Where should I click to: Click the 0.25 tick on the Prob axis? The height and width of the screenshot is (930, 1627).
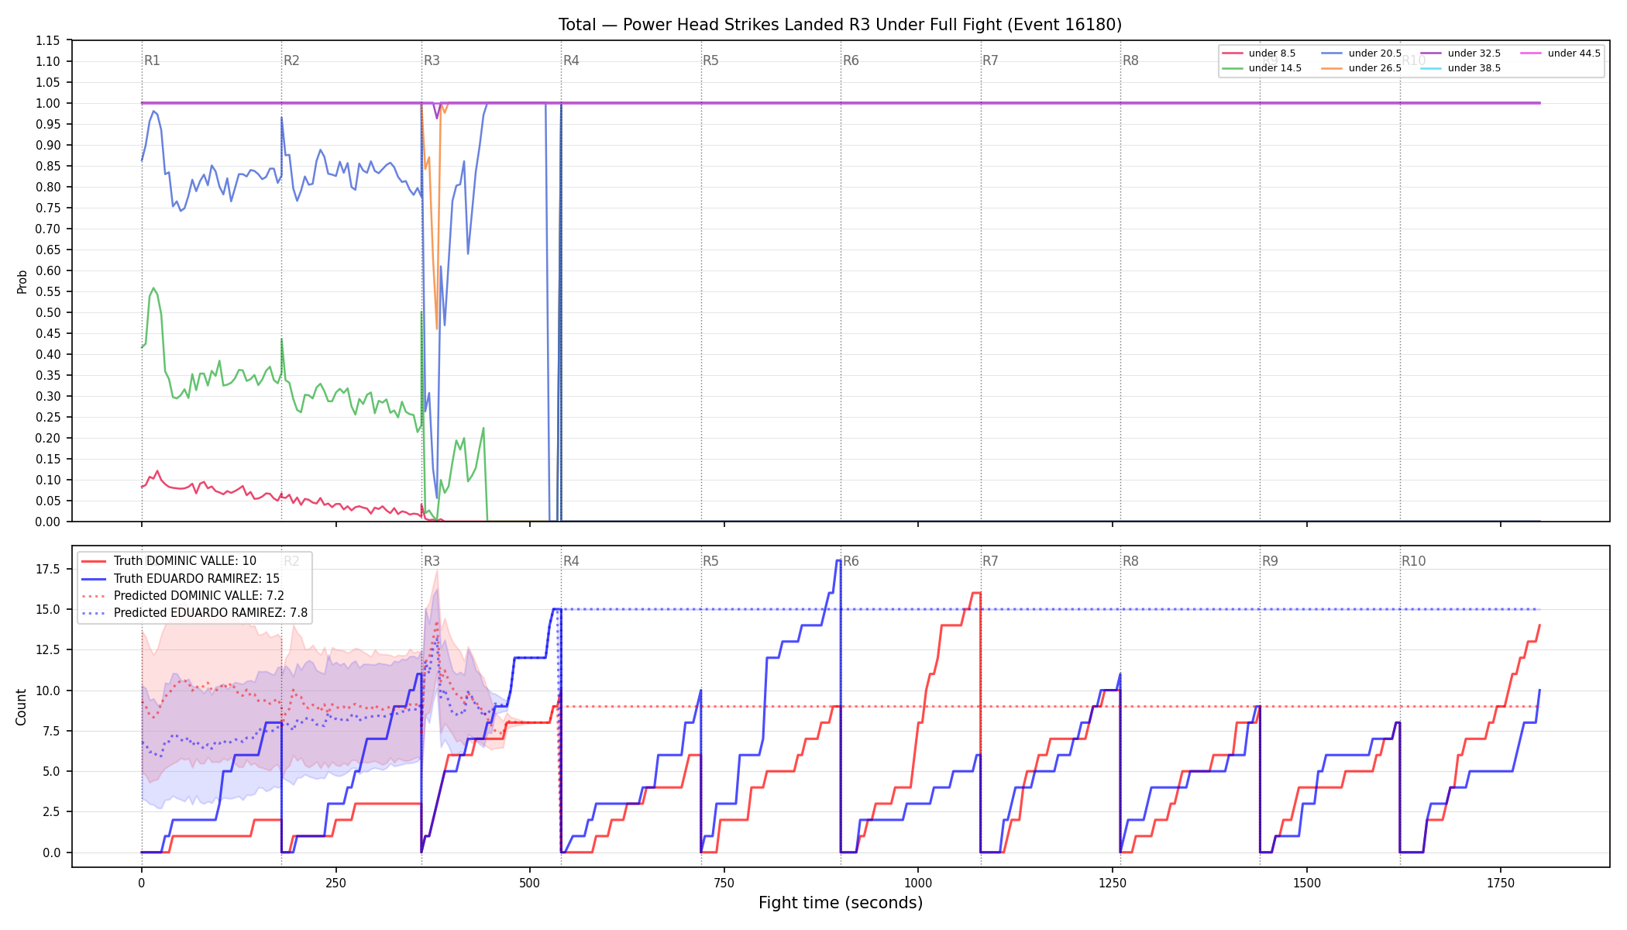[48, 417]
